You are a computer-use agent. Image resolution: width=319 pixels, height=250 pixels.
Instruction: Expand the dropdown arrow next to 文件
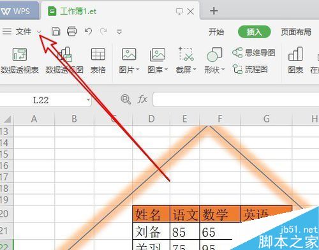(39, 32)
